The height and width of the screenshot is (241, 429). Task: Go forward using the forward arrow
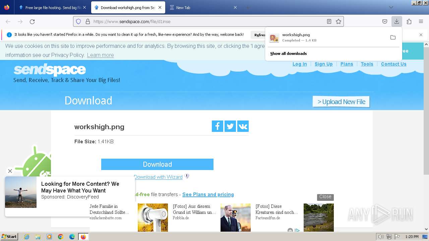pos(20,21)
